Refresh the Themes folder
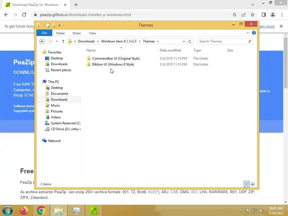This screenshot has height=216, width=288. click(x=190, y=42)
